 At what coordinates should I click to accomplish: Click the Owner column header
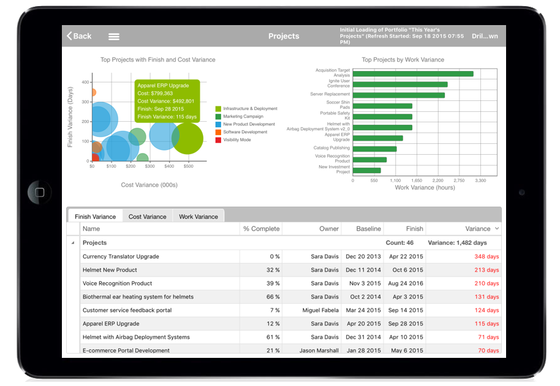coord(329,229)
